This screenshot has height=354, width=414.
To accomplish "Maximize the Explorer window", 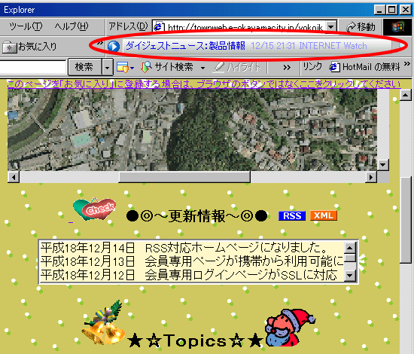I will coord(392,10).
